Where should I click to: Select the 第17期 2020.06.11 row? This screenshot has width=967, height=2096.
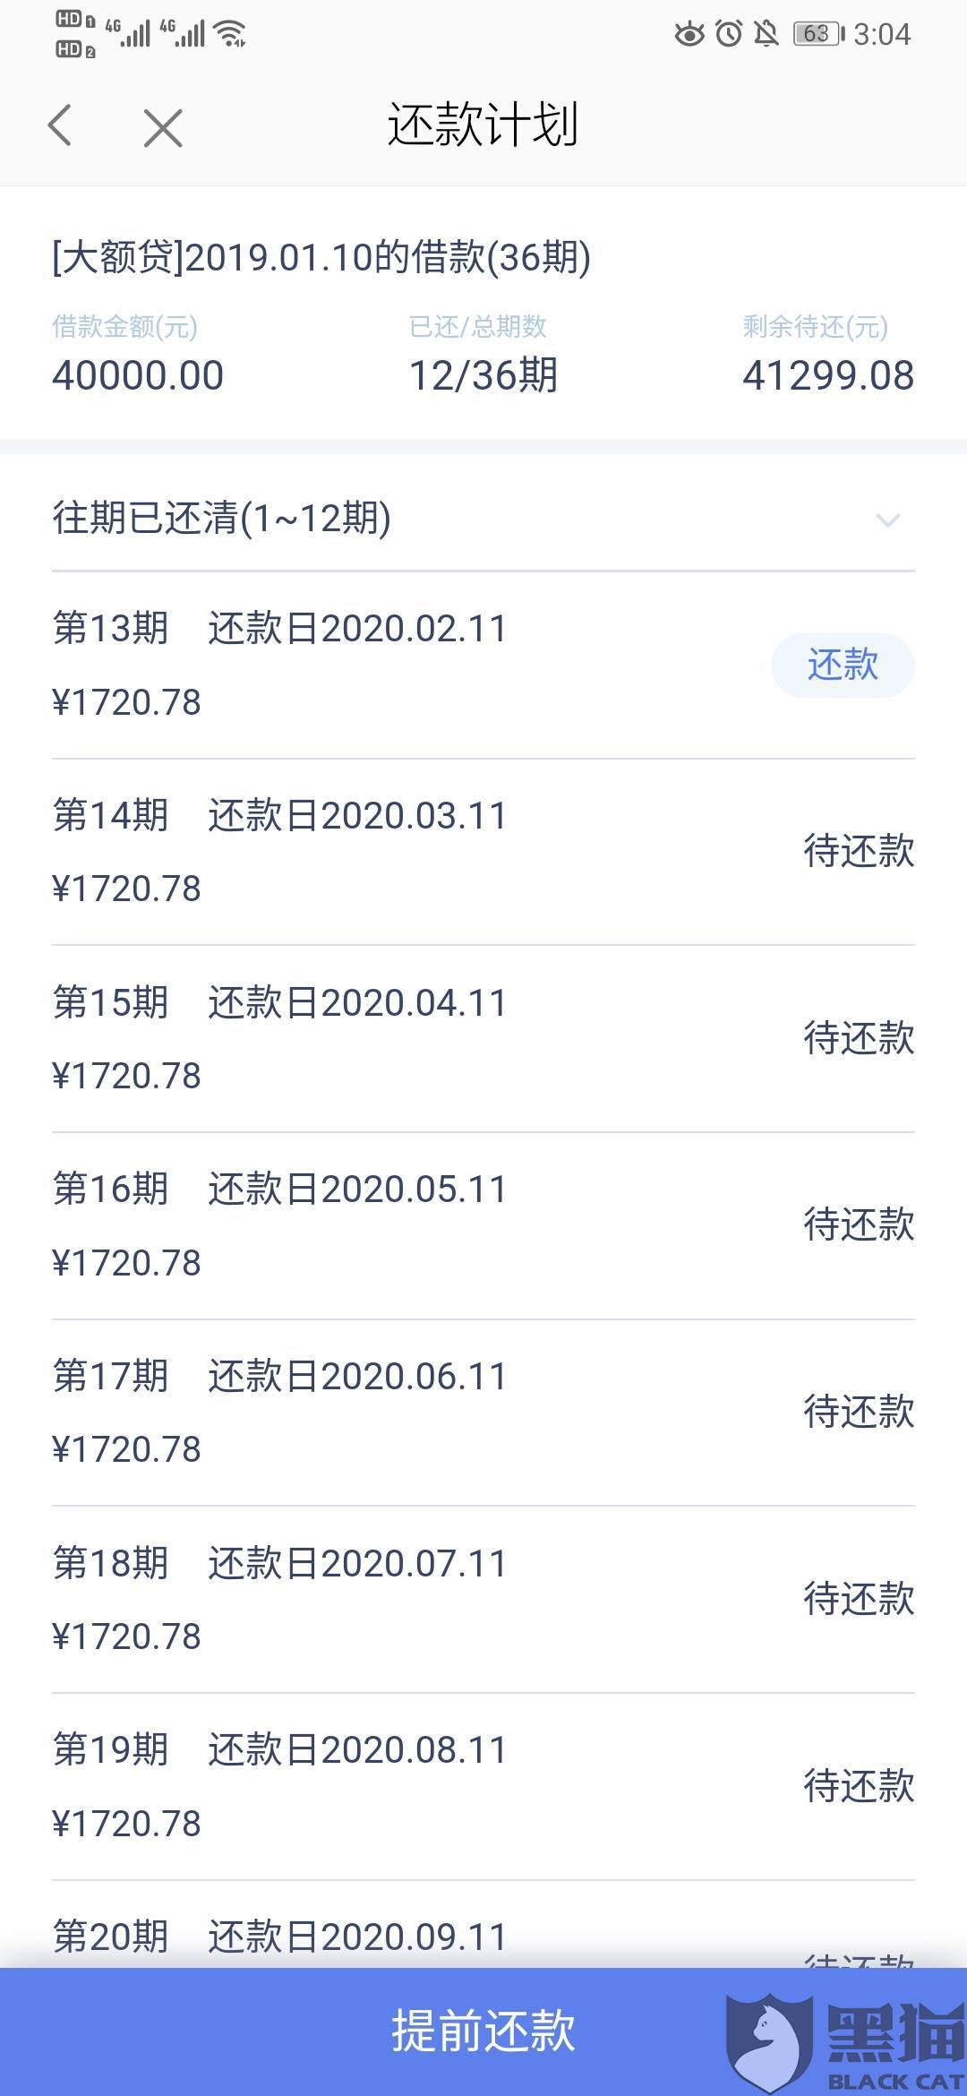483,1413
